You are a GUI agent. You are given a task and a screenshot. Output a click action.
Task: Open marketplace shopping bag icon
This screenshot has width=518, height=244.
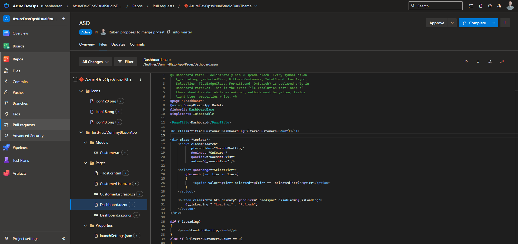point(481,6)
